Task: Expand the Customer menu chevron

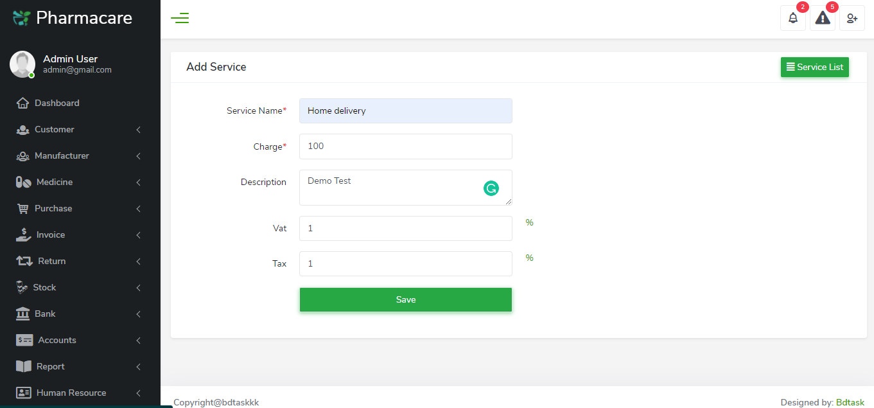Action: pos(138,130)
